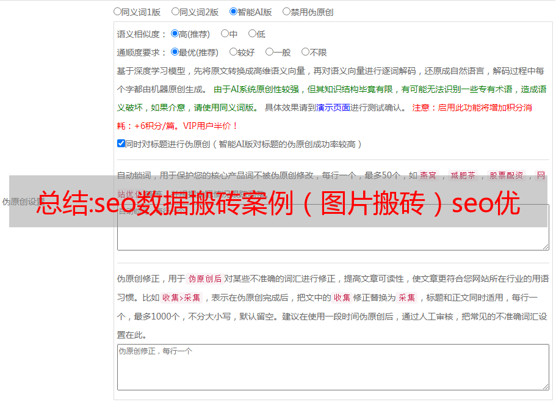
Task: Click the 股票配资 example keyword tag
Action: tap(507, 175)
